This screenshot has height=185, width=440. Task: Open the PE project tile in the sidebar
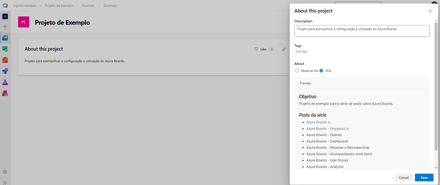point(5,17)
